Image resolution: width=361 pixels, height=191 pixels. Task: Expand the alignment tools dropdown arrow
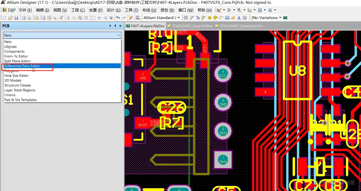(234, 10)
